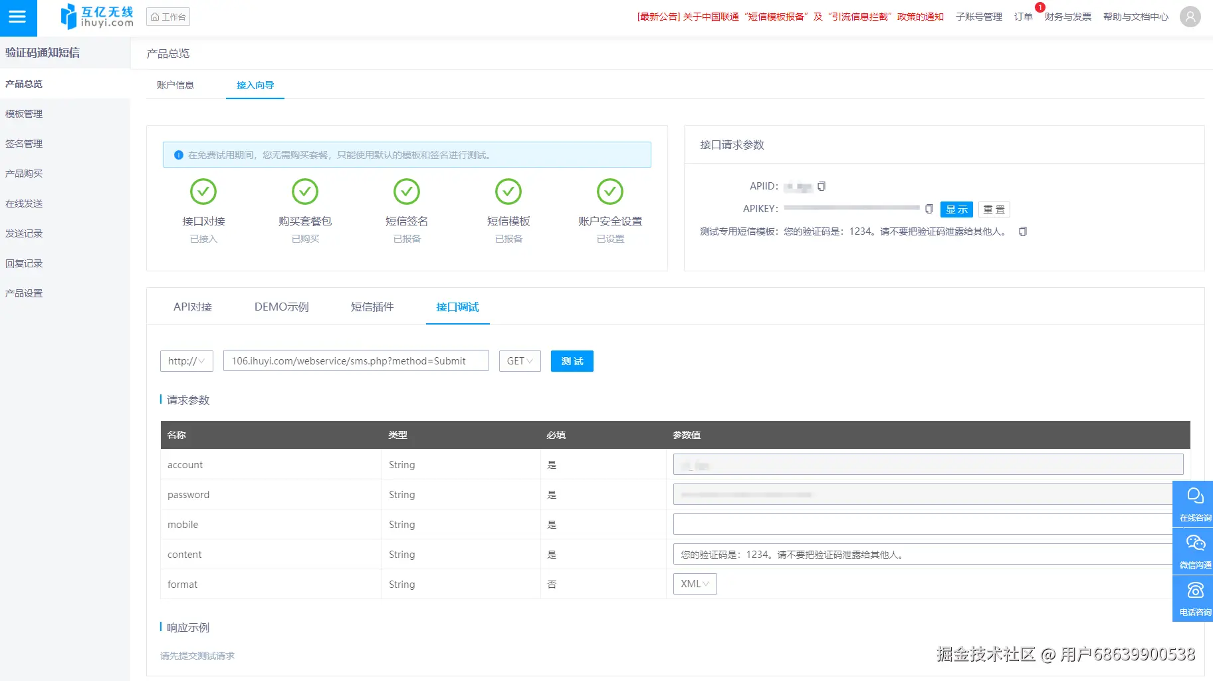Click the 显示 button to reveal APIKEY
1213x681 pixels.
(956, 209)
